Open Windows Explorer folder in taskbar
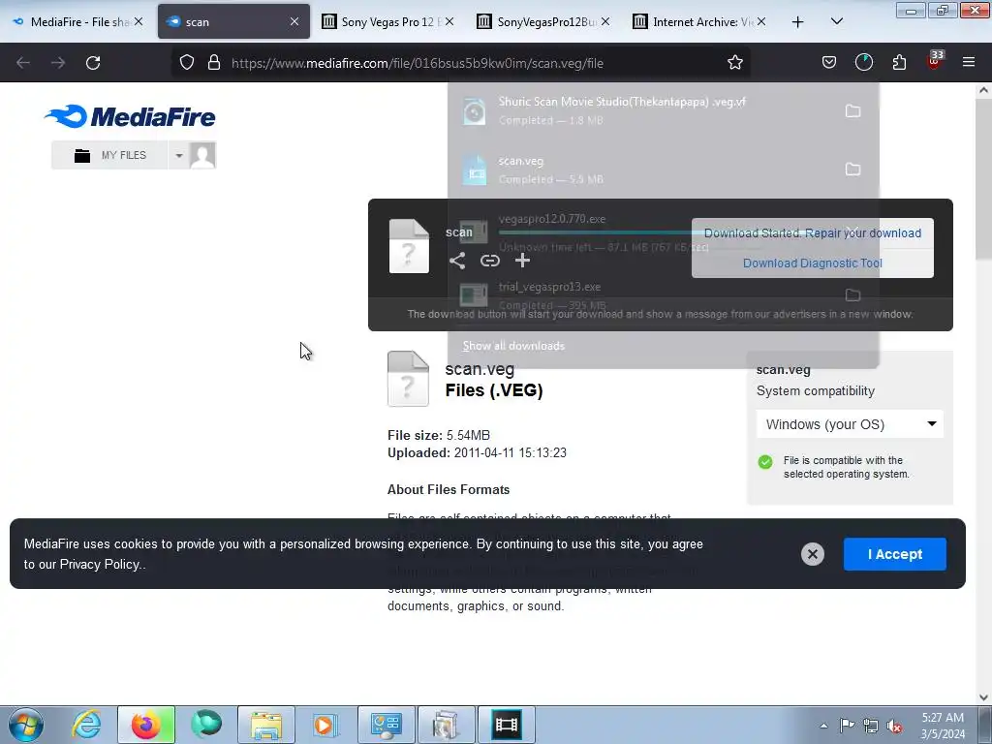The image size is (992, 744). tap(265, 725)
